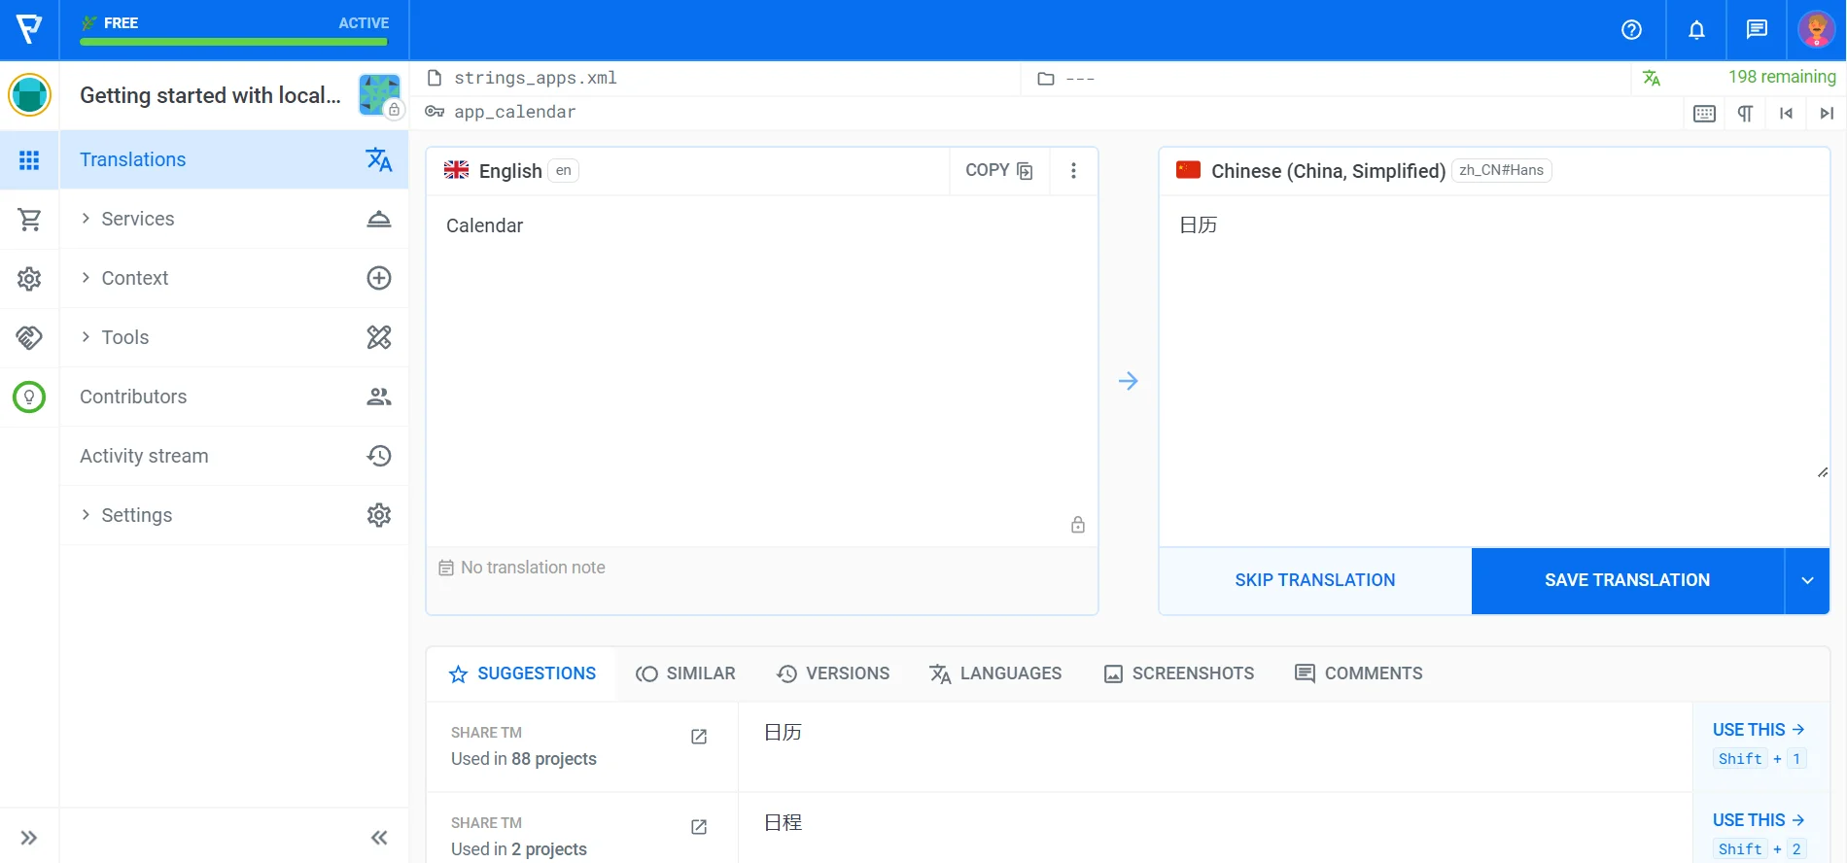Switch to the SIMILAR tab
Screen dimensions: 1847x863
(x=686, y=673)
